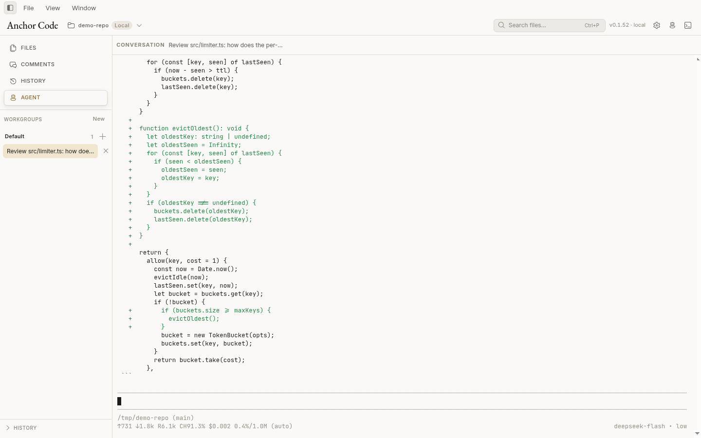This screenshot has height=438, width=701.
Task: Click the prompt input area
Action: click(x=402, y=401)
